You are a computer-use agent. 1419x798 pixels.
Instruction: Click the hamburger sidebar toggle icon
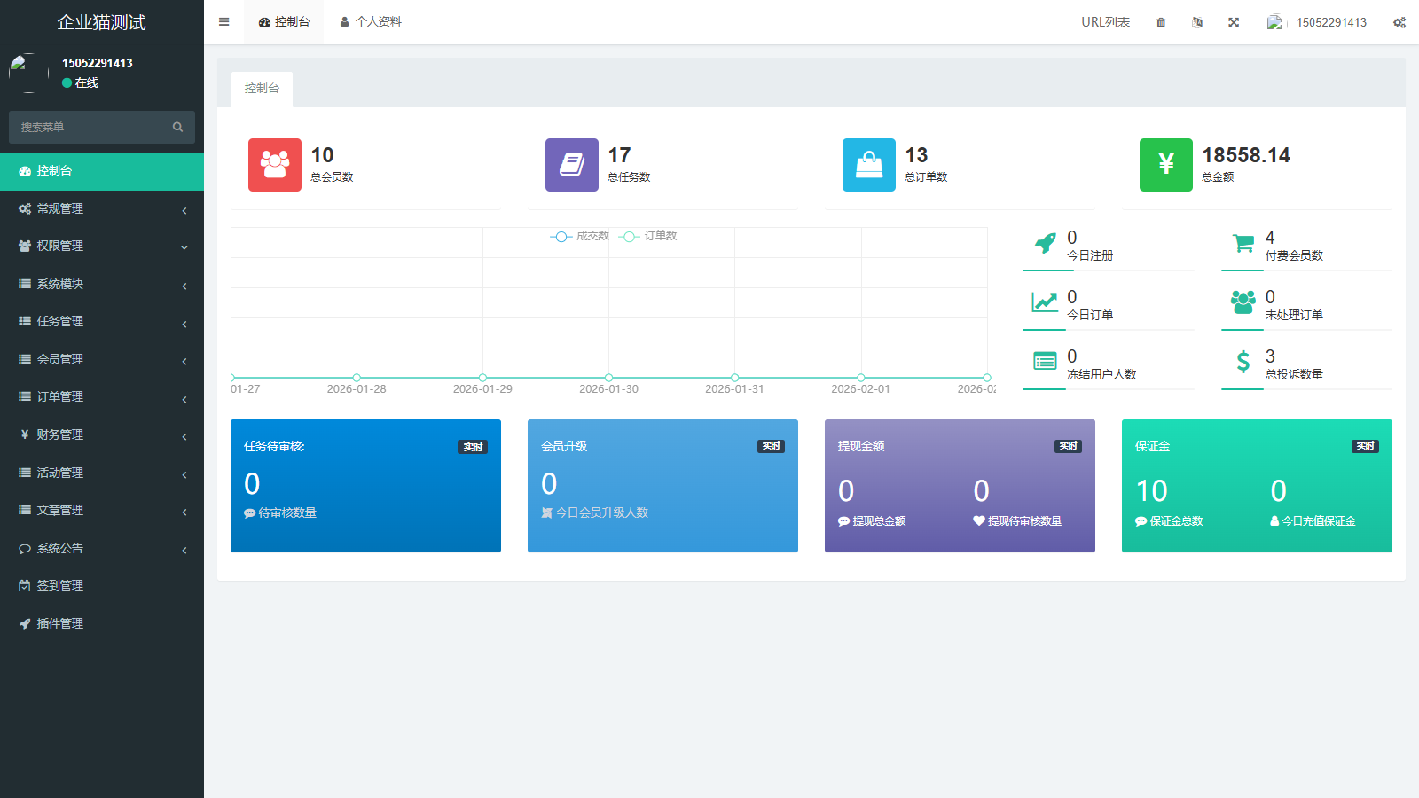[223, 22]
